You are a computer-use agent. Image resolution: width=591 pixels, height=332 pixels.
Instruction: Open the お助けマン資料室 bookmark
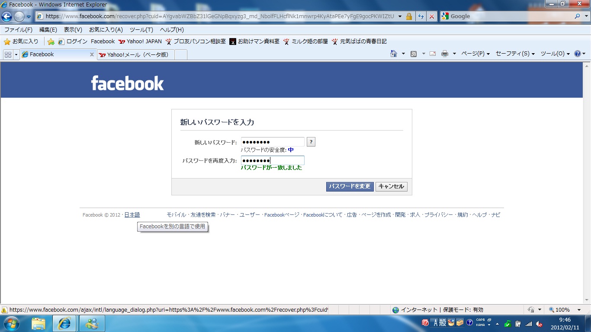[255, 41]
